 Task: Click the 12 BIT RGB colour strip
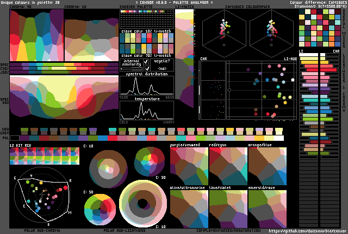(x=45, y=157)
